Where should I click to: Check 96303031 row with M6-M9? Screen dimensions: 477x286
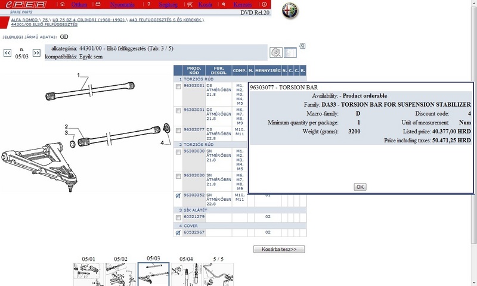point(178,111)
